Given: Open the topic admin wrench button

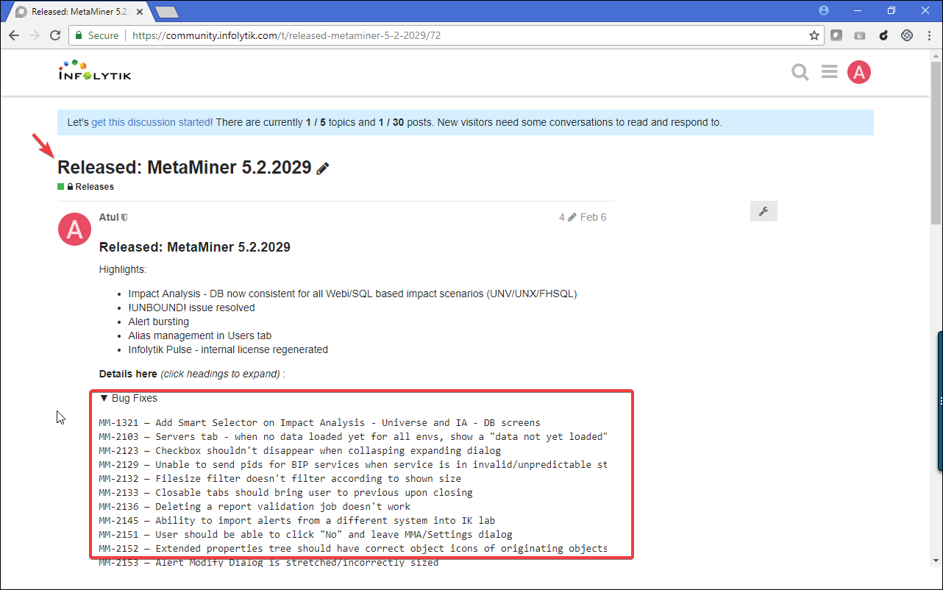Looking at the screenshot, I should 764,211.
